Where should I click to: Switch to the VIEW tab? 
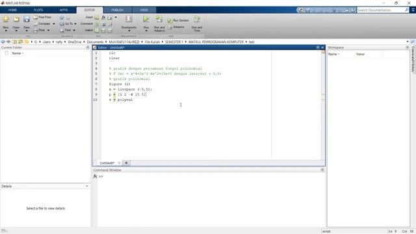tap(144, 10)
